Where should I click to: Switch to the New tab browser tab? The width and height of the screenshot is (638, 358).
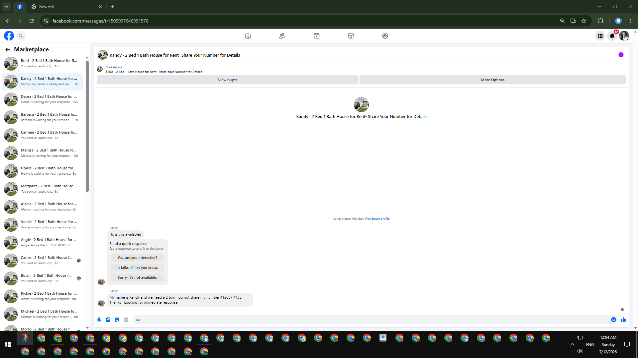point(66,7)
